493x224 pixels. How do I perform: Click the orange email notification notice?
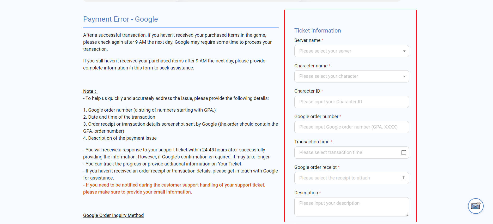(174, 188)
